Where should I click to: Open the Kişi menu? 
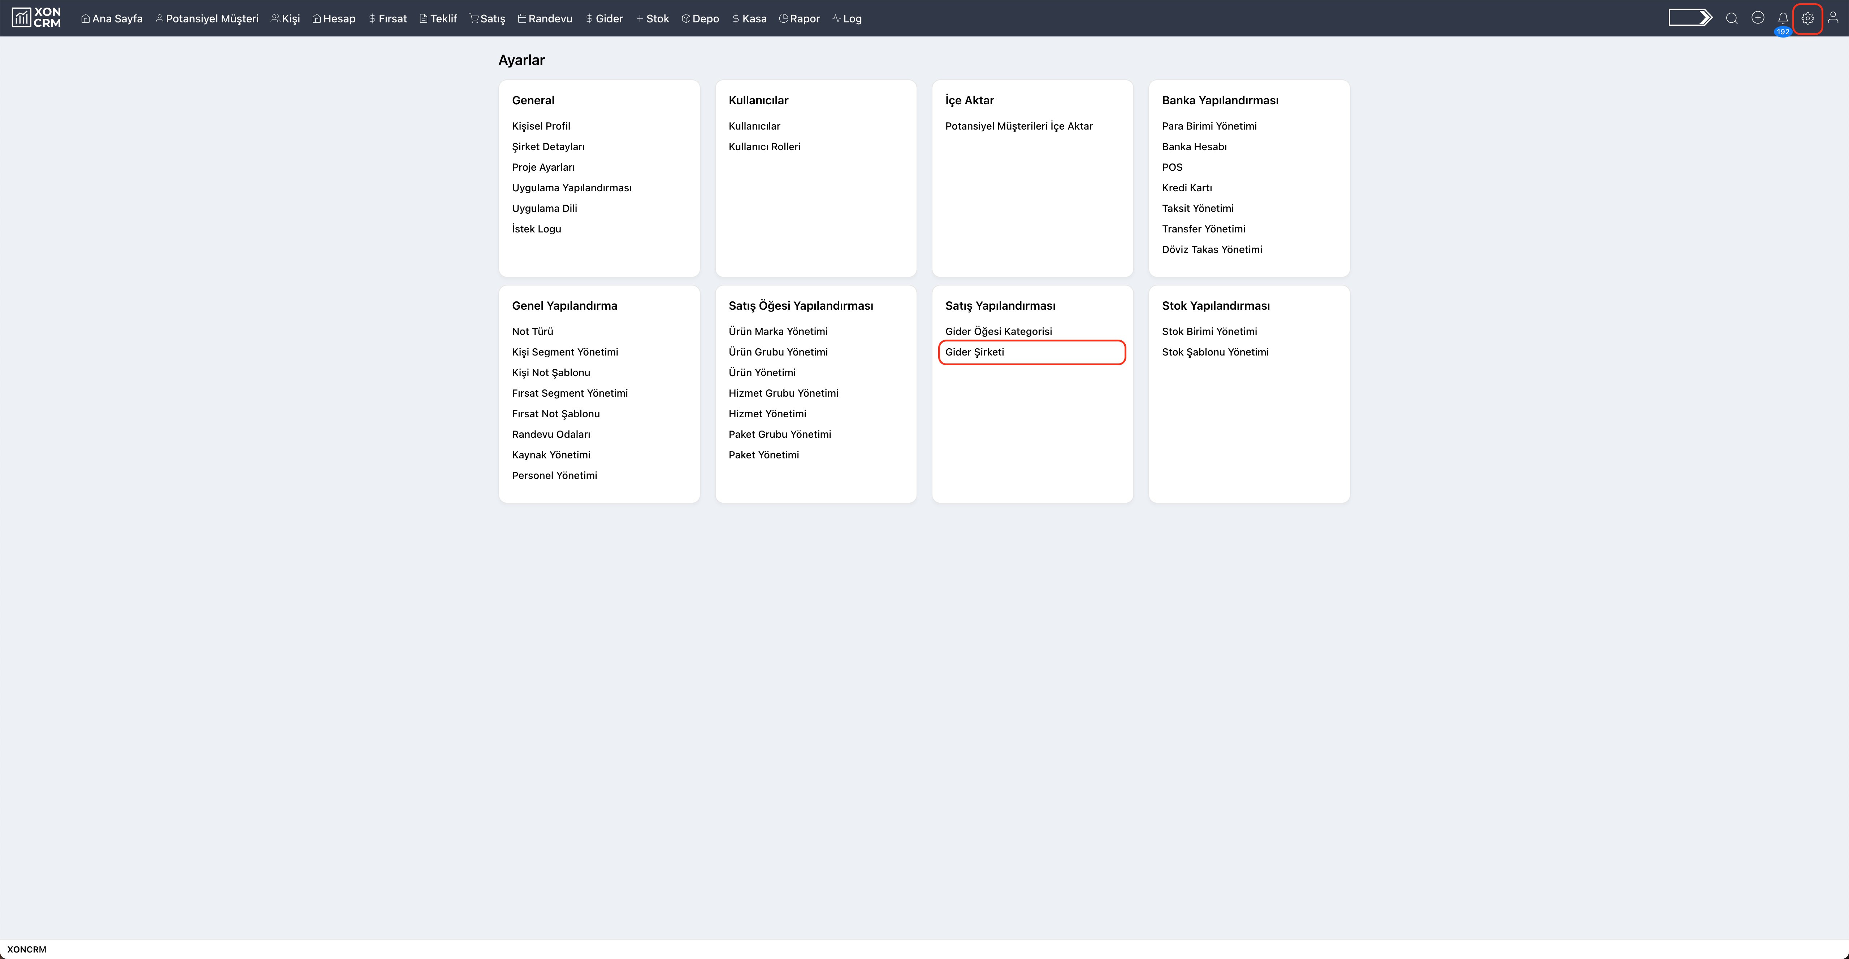286,19
